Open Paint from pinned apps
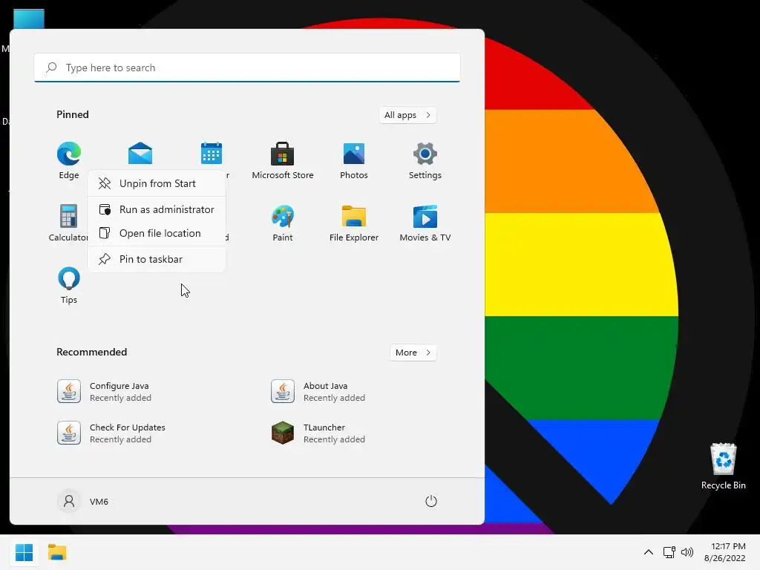Image resolution: width=760 pixels, height=570 pixels. 283,223
